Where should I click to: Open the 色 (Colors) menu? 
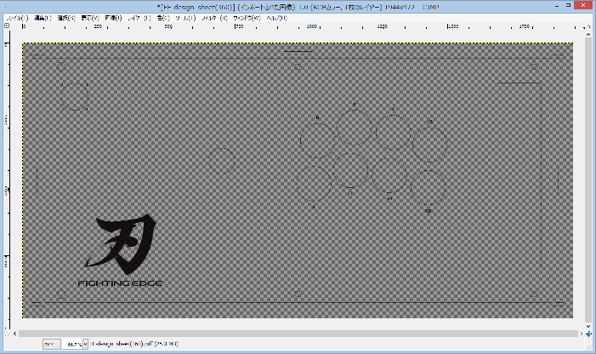click(162, 17)
